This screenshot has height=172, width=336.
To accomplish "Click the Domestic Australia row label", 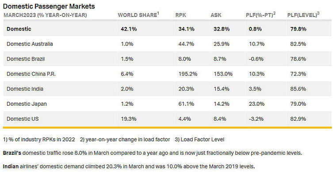I will tap(30, 44).
